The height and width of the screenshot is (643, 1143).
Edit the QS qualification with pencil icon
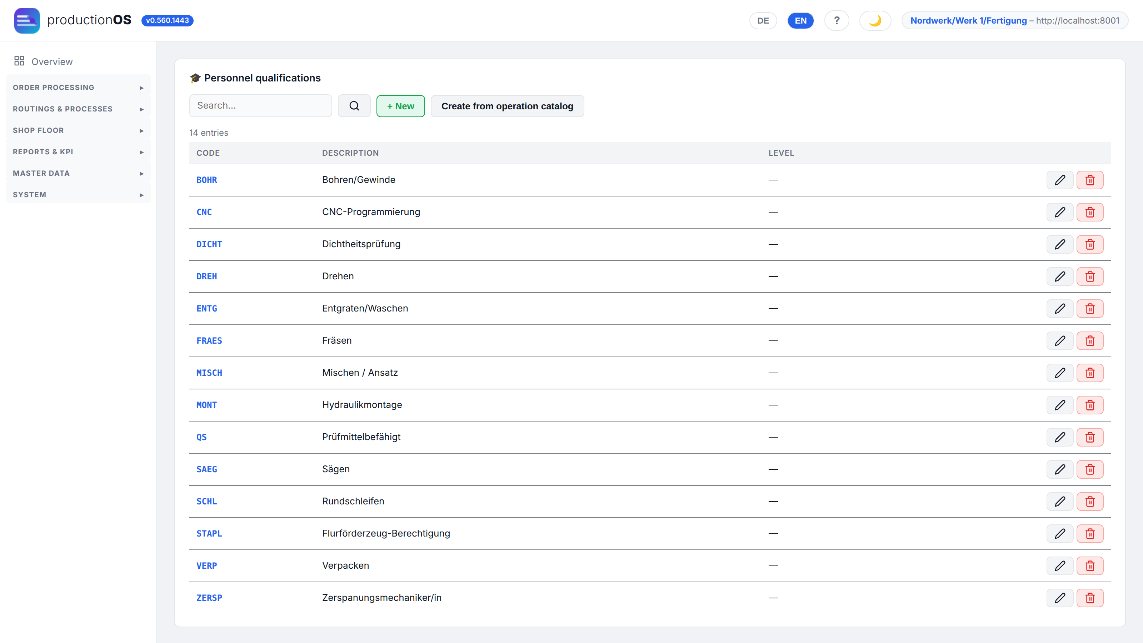[1059, 437]
